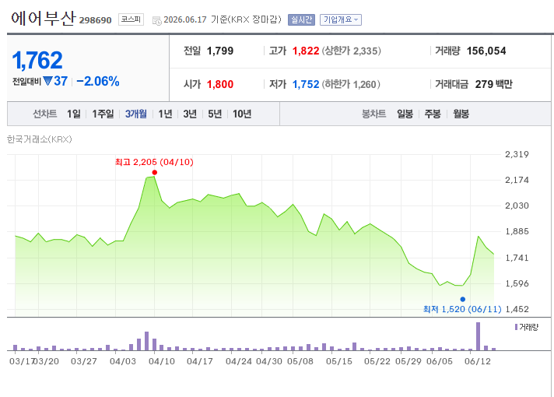Click the change rate −2.06%
This screenshot has width=554, height=397.
click(x=98, y=81)
